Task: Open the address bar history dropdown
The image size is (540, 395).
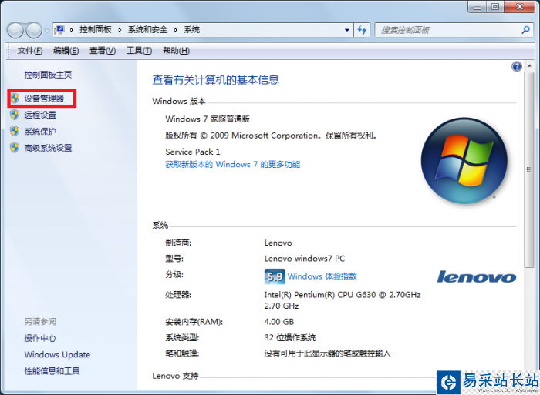Action: click(x=347, y=30)
